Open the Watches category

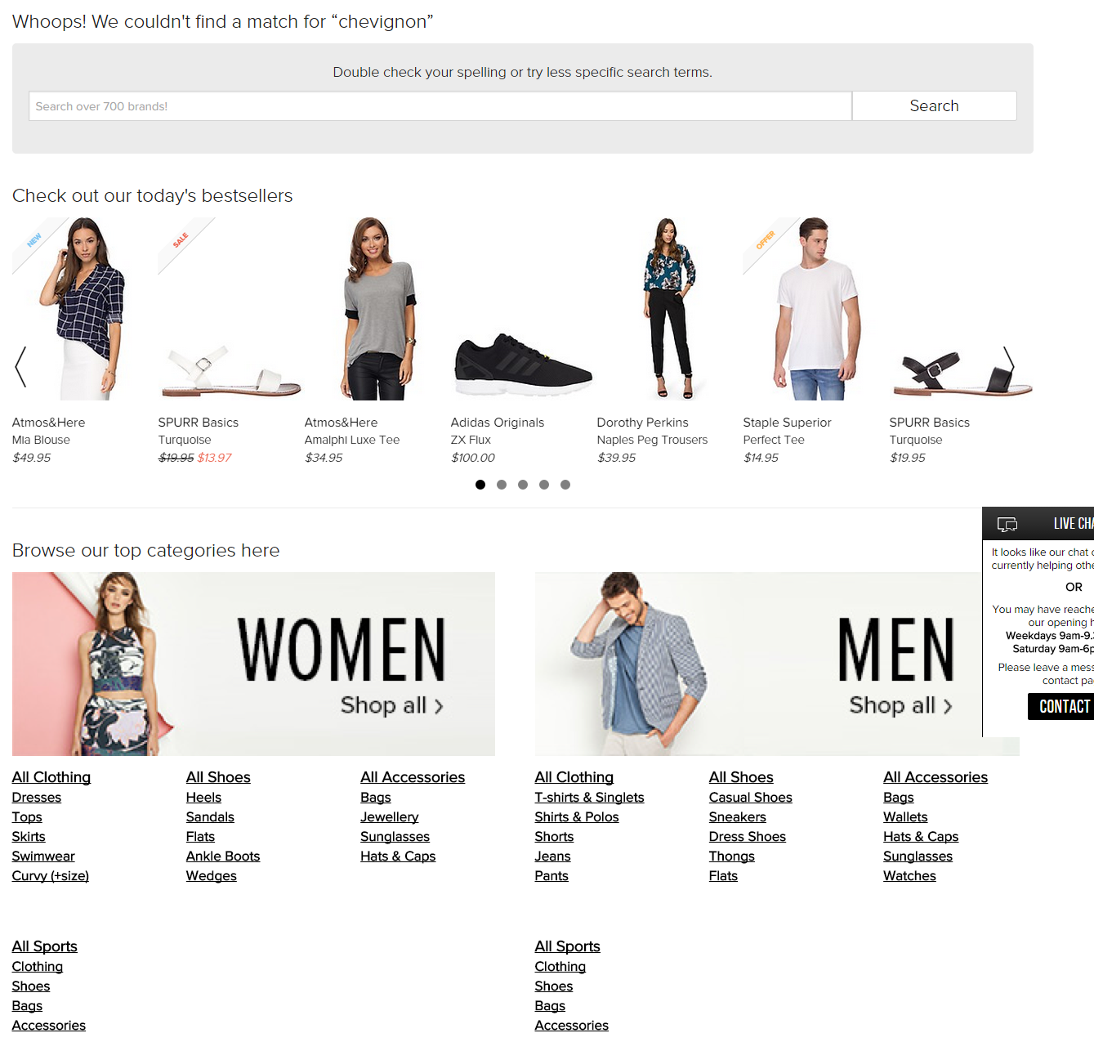point(909,876)
